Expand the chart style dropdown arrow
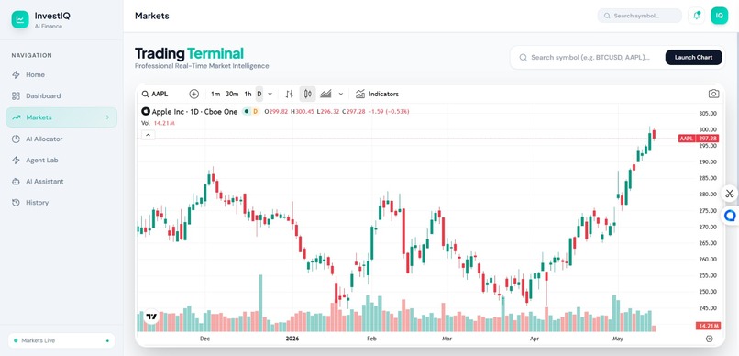The width and height of the screenshot is (739, 356). click(x=341, y=94)
